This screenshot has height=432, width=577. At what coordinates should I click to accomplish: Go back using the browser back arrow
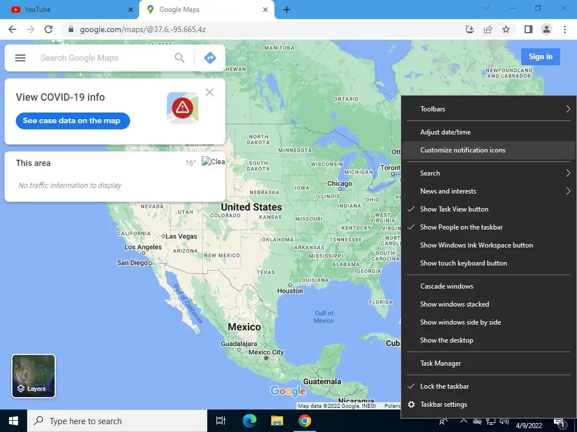click(x=12, y=29)
